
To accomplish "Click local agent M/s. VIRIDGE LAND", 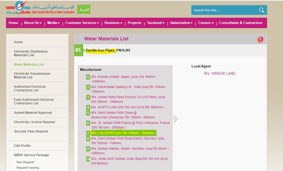I will pos(220,73).
